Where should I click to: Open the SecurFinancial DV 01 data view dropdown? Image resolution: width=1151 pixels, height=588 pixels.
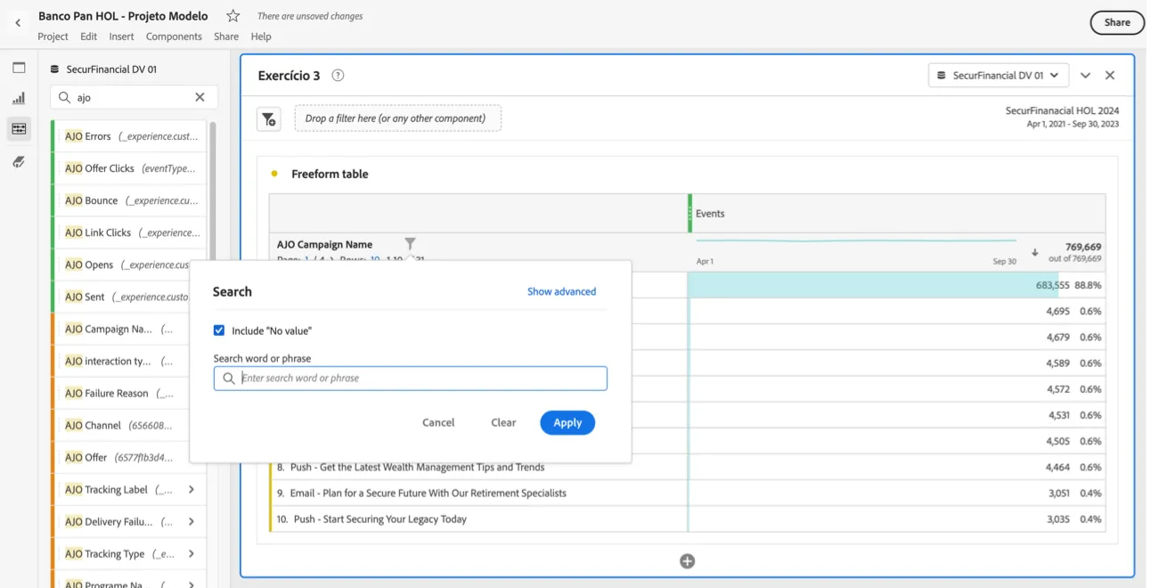998,76
